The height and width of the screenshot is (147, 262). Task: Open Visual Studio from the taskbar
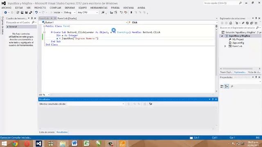point(39,143)
